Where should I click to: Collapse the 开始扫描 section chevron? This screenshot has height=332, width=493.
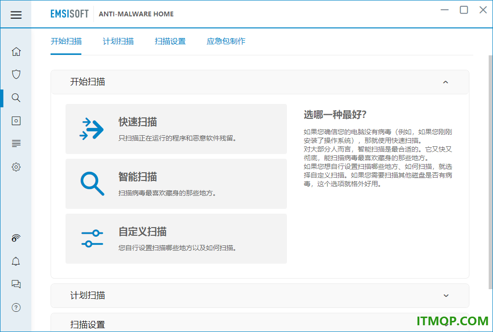click(x=445, y=82)
